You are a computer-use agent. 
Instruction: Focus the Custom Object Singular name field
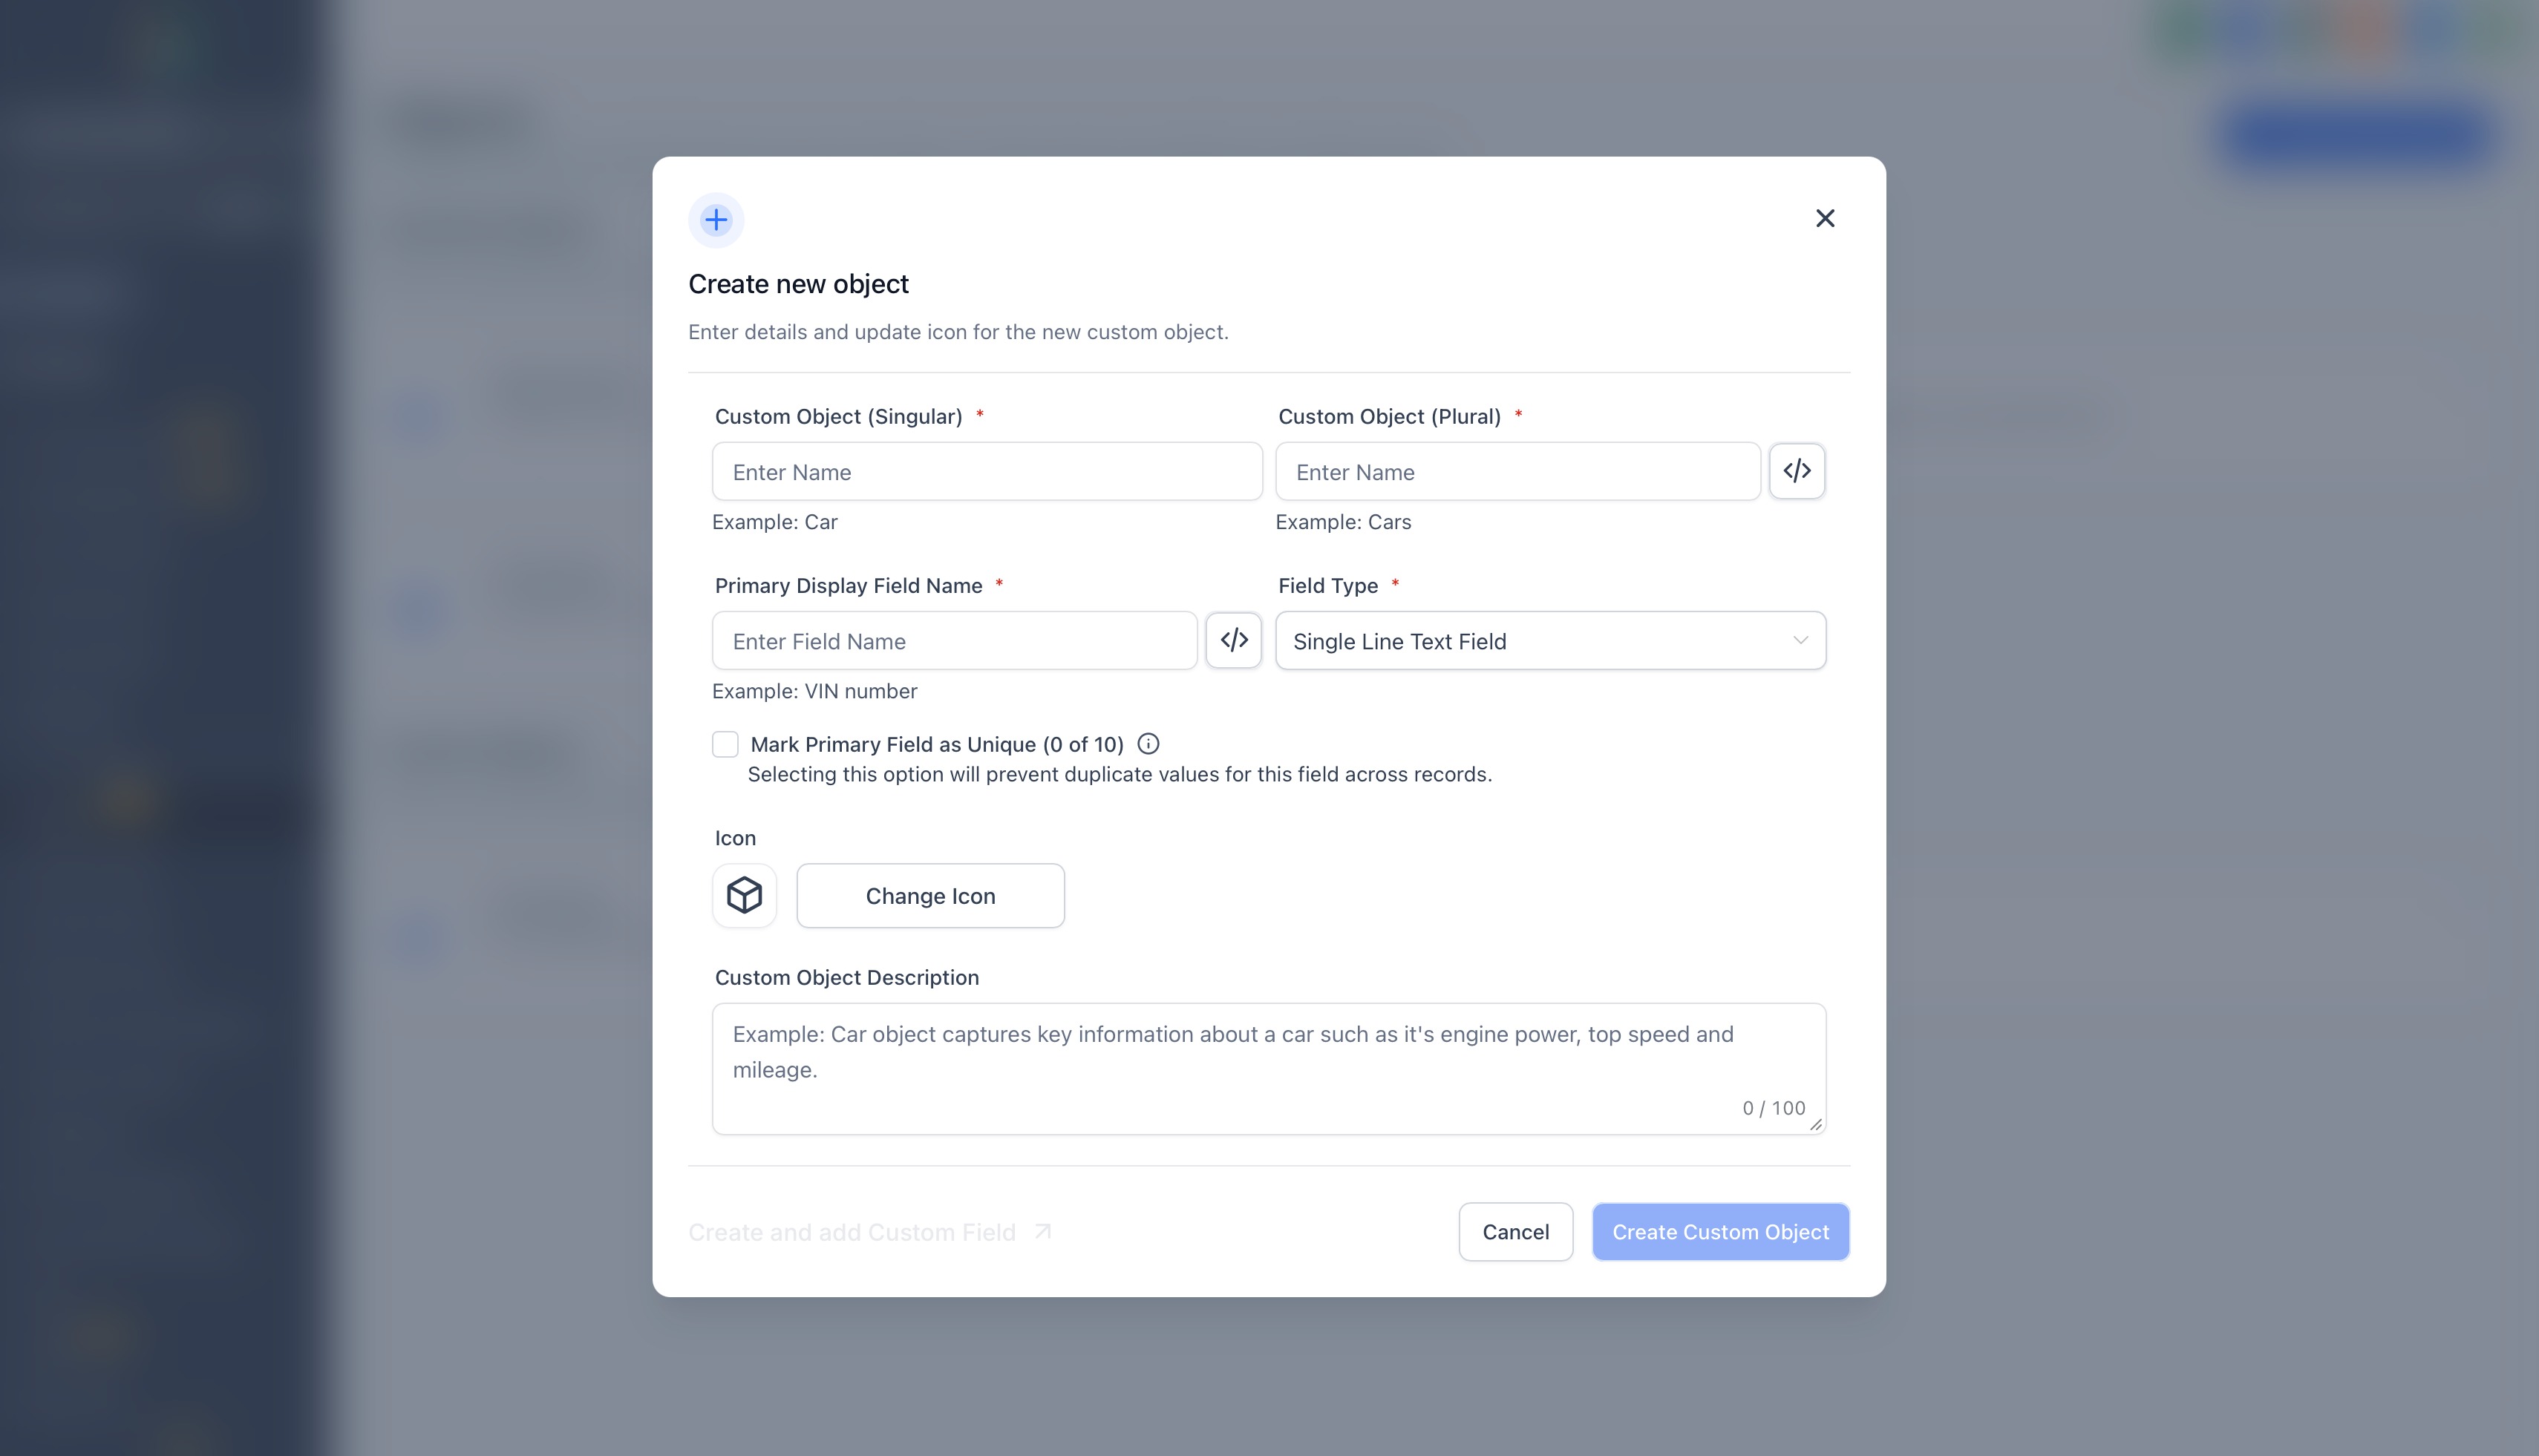(x=987, y=472)
